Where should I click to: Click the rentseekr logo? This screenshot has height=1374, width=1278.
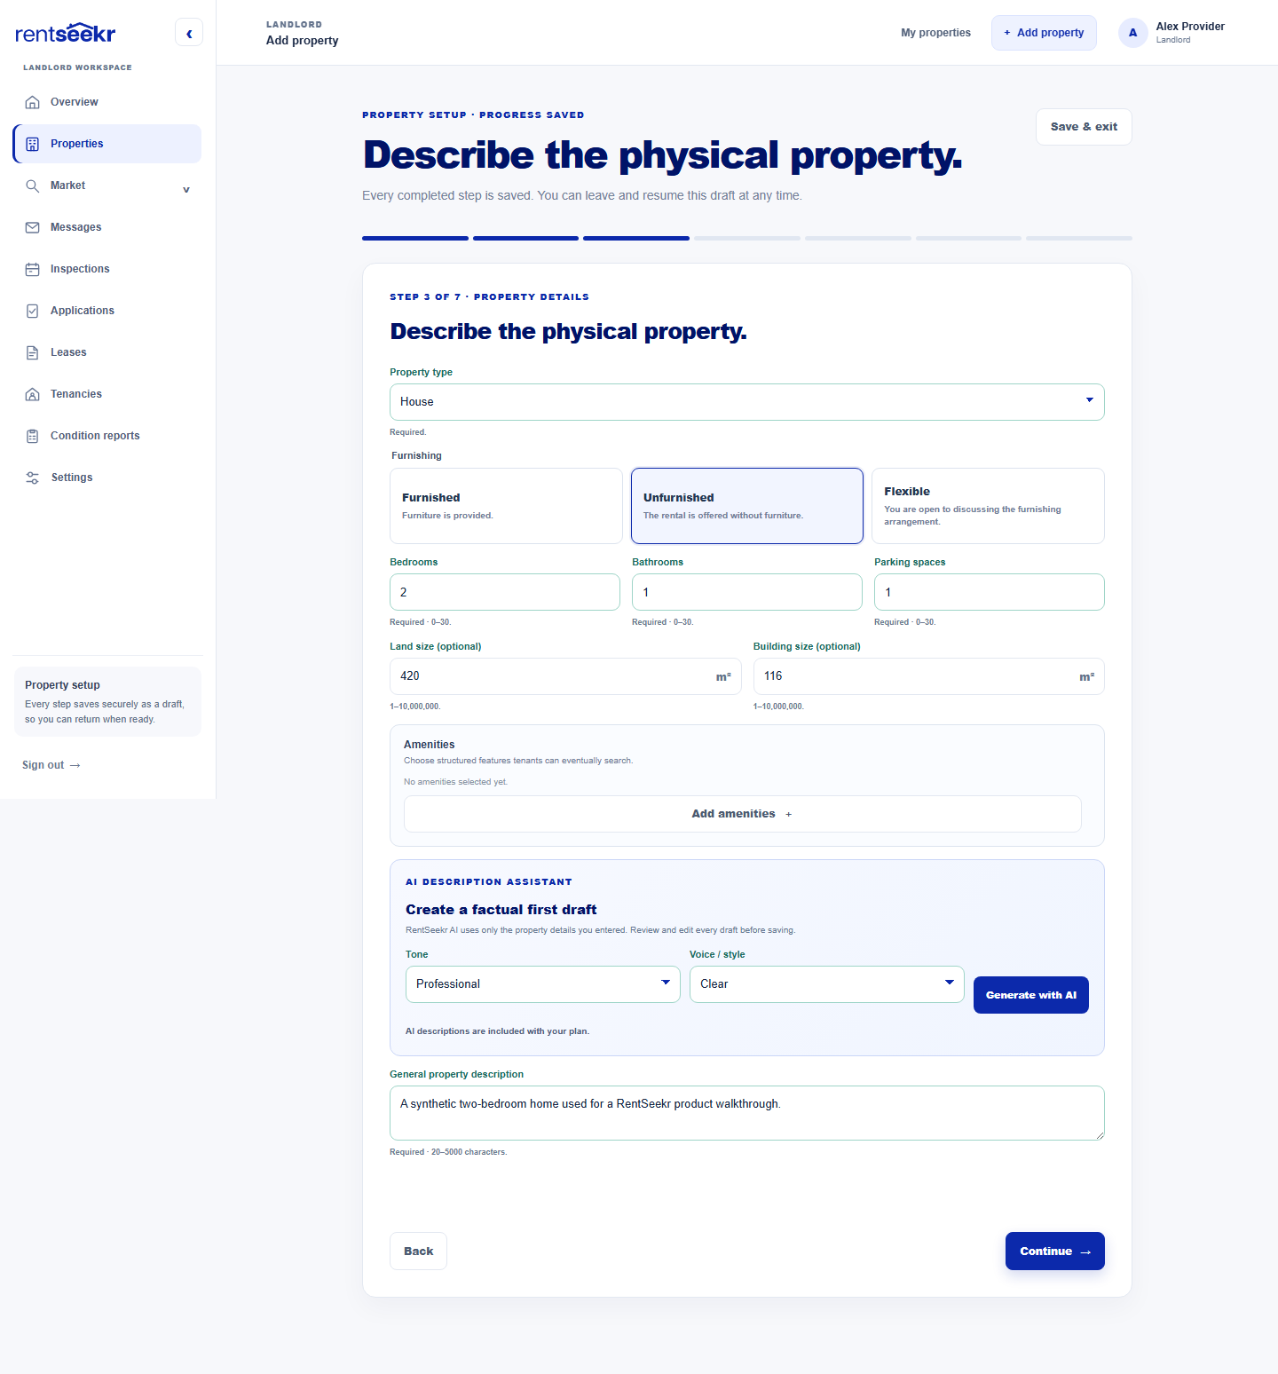(66, 34)
